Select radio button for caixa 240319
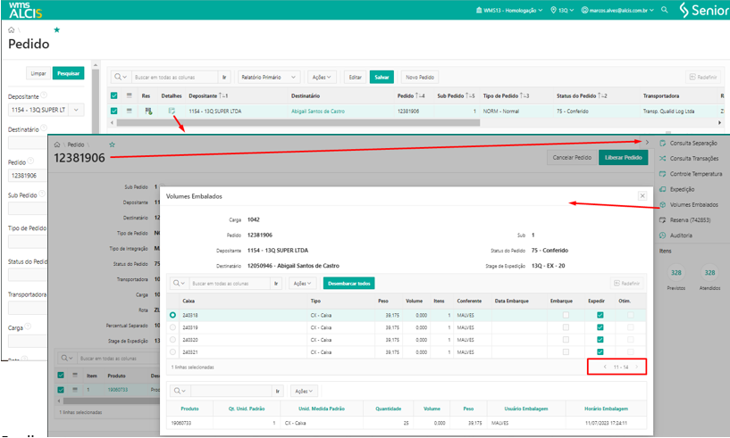Screen dimensions: 730x438 [172, 327]
